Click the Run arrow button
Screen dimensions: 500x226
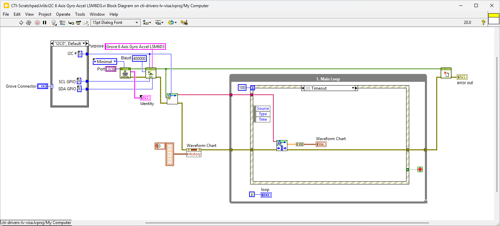pos(21,22)
